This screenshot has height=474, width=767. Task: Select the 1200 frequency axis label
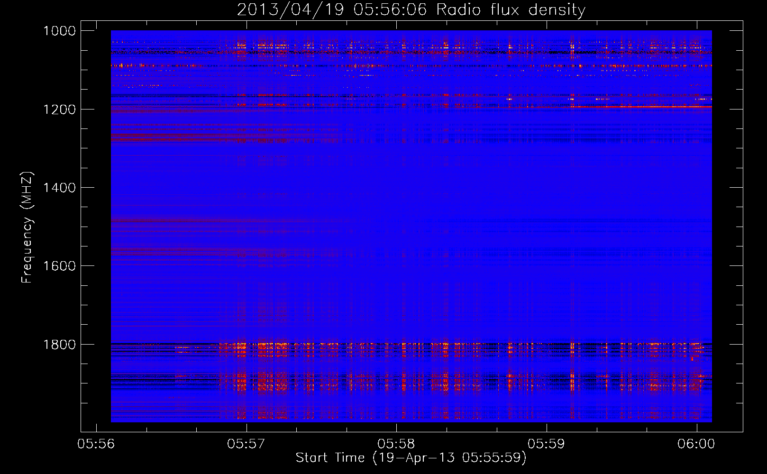(59, 109)
